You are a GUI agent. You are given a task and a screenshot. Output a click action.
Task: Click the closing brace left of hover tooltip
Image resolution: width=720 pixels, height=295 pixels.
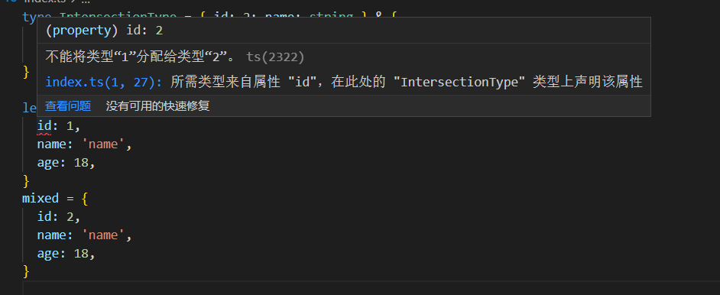pyautogui.click(x=26, y=72)
